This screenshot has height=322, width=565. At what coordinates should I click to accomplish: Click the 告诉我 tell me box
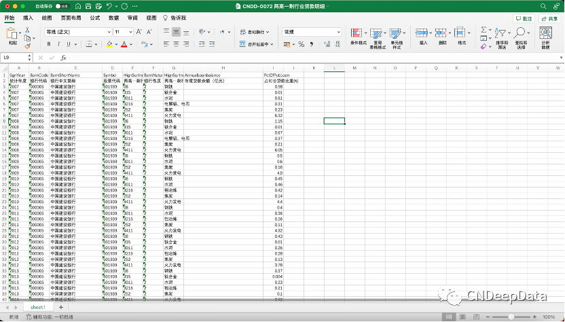pyautogui.click(x=175, y=18)
